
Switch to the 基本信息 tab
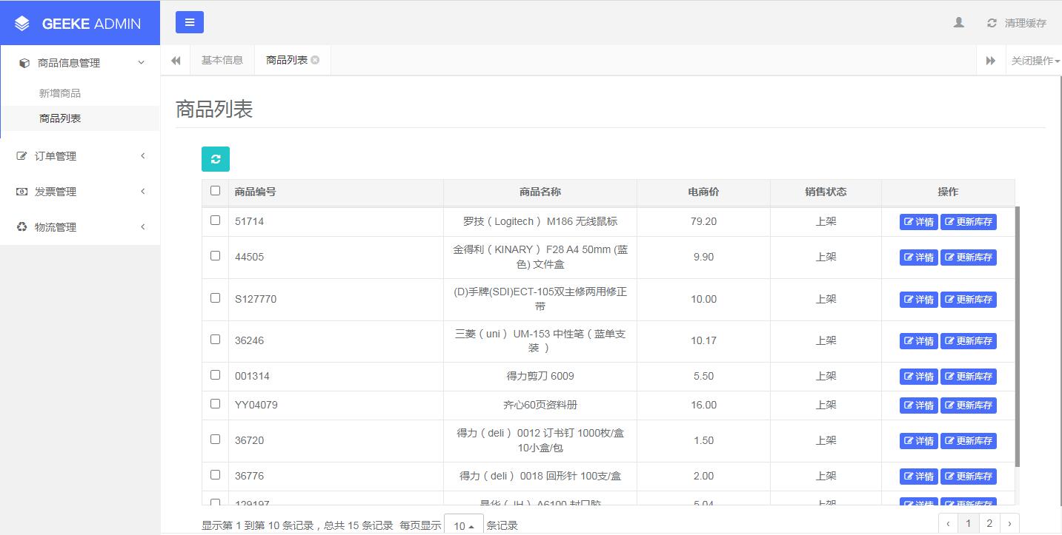[x=222, y=60]
